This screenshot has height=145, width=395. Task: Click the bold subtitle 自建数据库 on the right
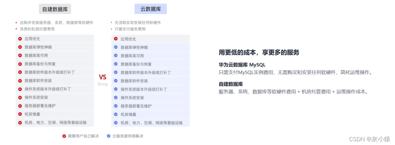(x=231, y=84)
